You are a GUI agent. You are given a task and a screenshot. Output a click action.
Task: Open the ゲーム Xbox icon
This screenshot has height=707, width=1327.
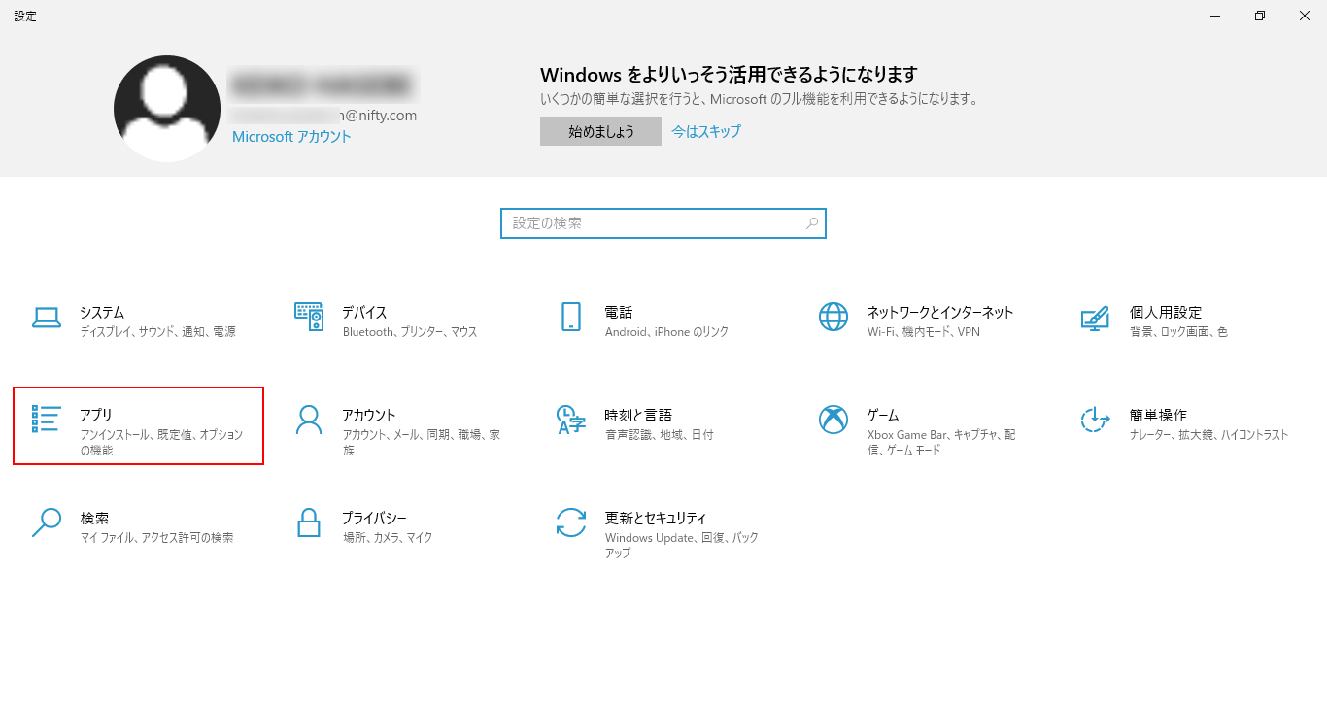coord(834,420)
